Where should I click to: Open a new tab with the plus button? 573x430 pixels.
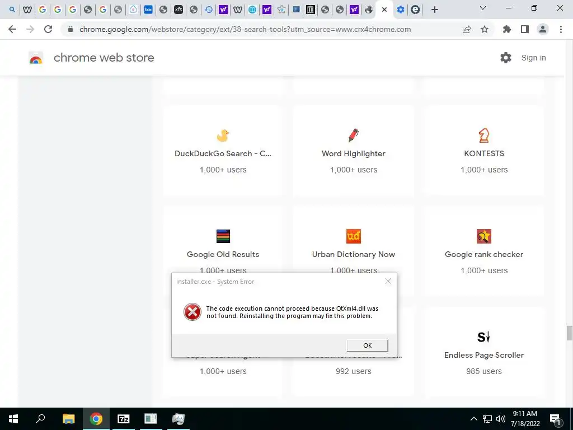coord(434,10)
